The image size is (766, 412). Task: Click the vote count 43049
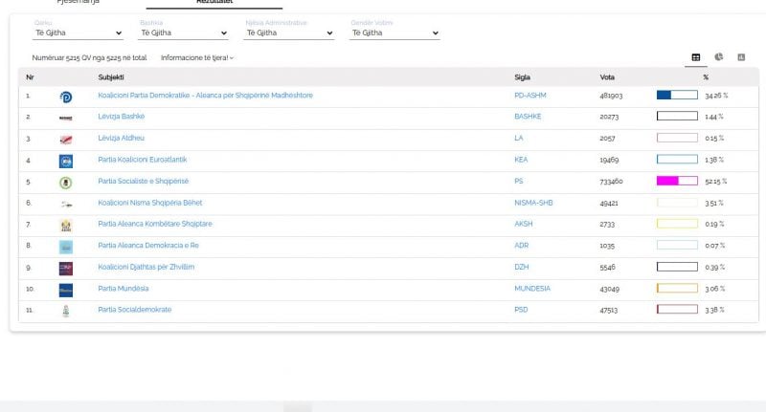coord(609,289)
